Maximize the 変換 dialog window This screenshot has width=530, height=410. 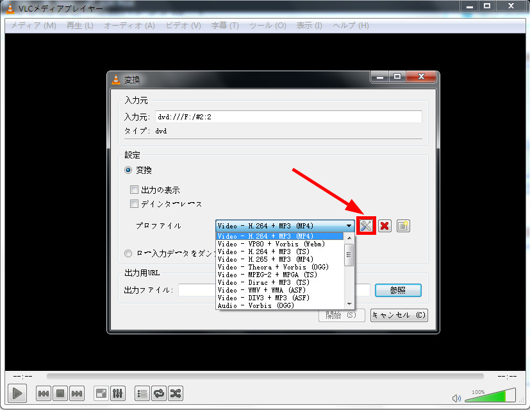[x=397, y=76]
